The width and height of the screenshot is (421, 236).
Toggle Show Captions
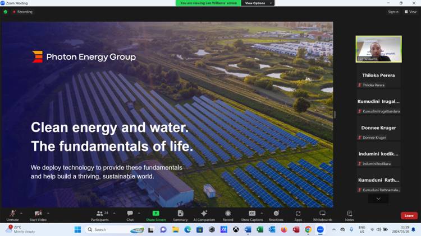(252, 215)
